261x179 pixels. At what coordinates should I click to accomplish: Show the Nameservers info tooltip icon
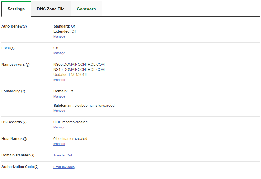tap(27, 65)
